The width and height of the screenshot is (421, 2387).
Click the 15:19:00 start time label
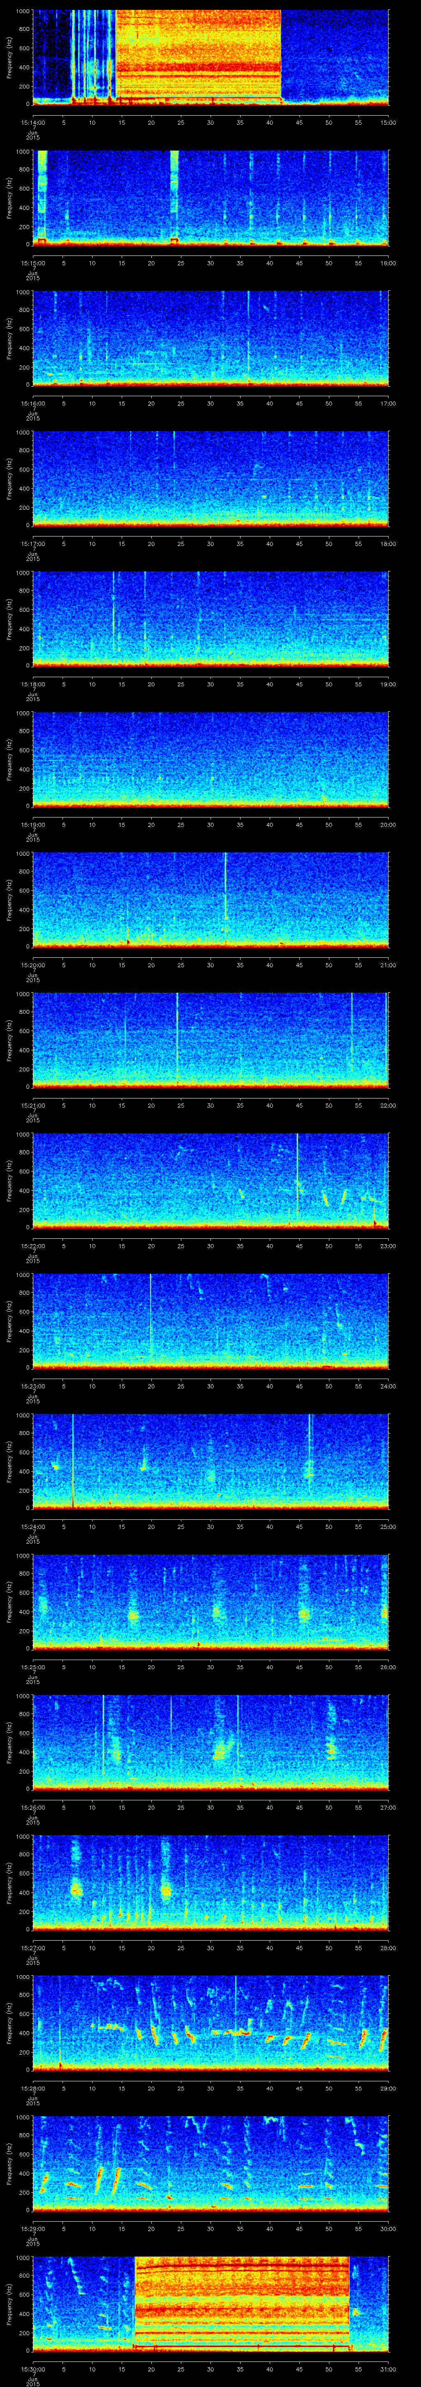click(33, 825)
